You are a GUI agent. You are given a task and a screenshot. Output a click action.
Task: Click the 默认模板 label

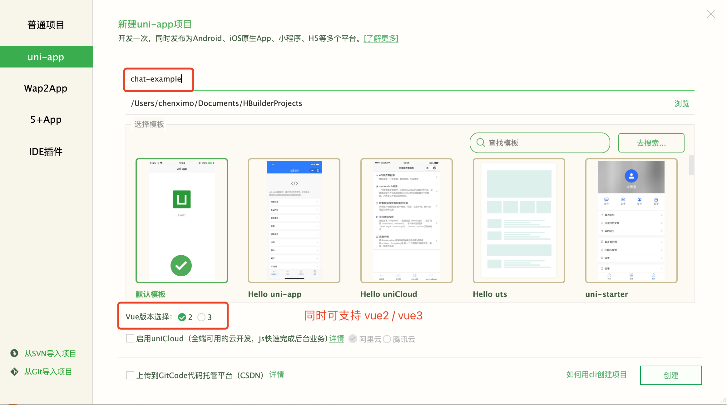tap(151, 294)
